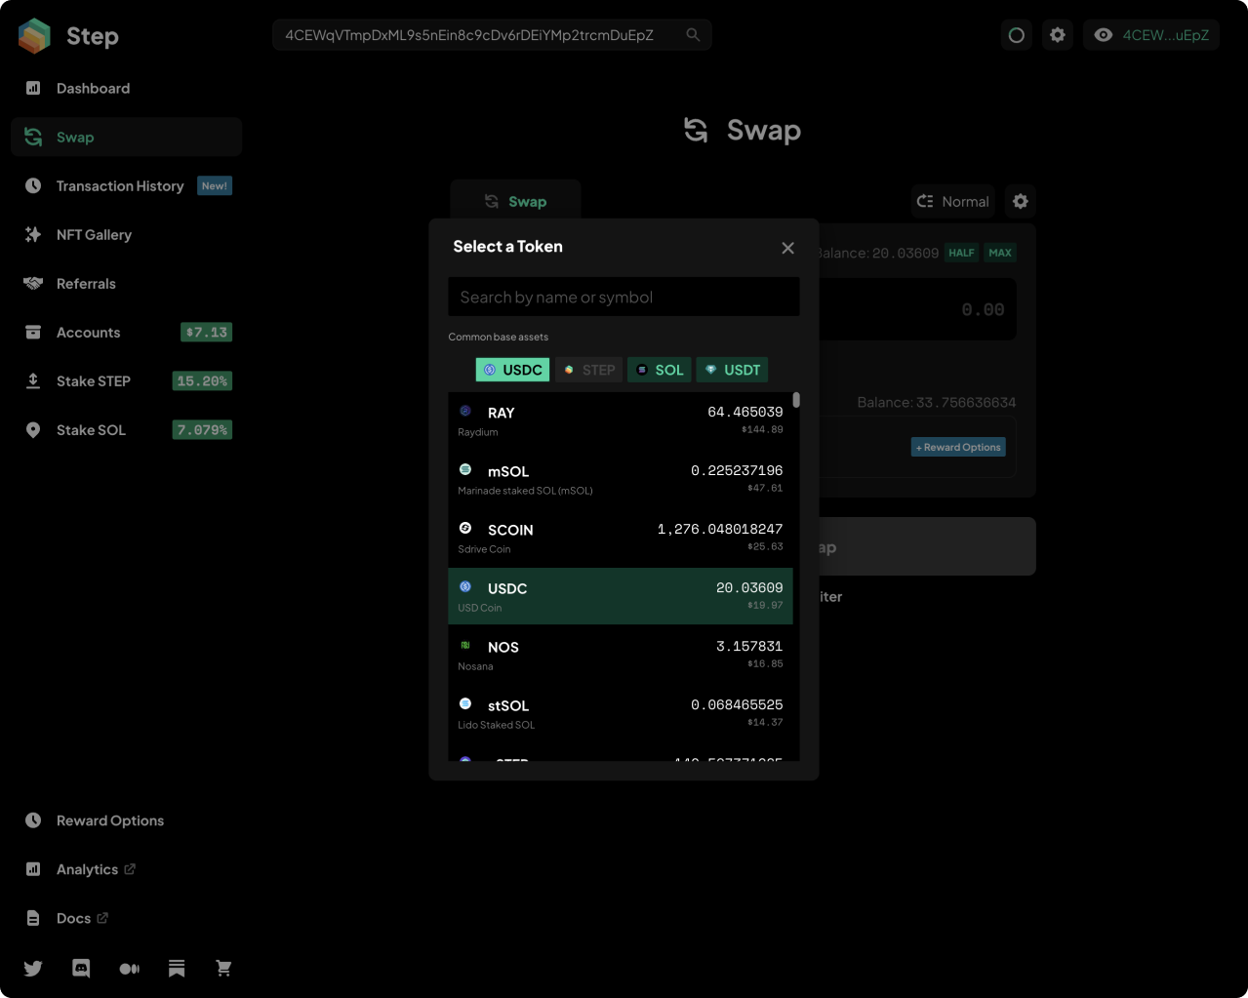Open the top bar settings gear
The image size is (1248, 998).
(x=1058, y=35)
